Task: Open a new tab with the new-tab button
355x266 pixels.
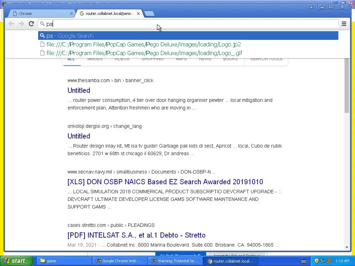Action: [x=149, y=14]
